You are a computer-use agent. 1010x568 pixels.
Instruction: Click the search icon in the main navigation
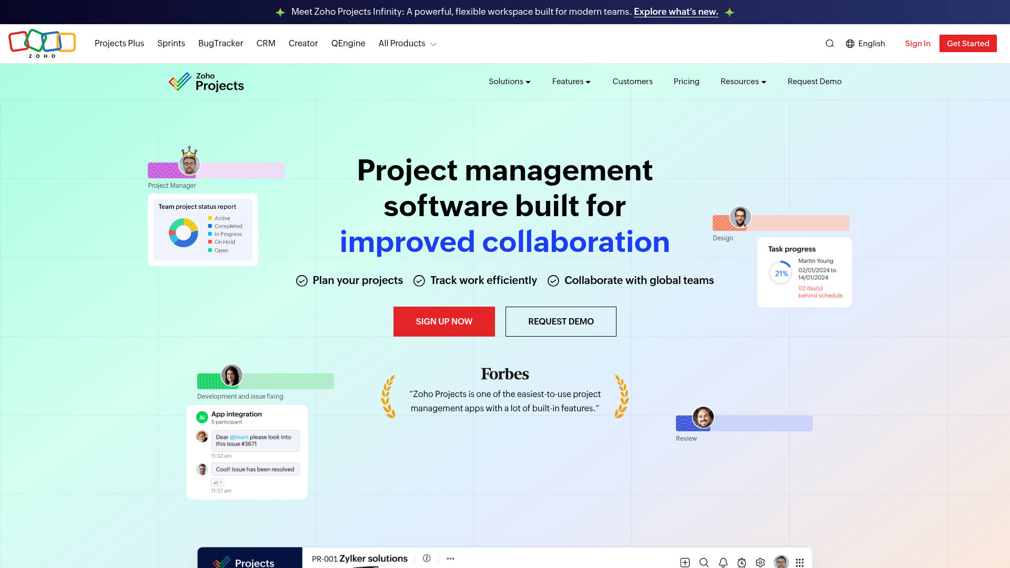[830, 43]
